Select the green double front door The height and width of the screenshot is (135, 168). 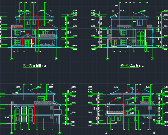tap(27, 44)
